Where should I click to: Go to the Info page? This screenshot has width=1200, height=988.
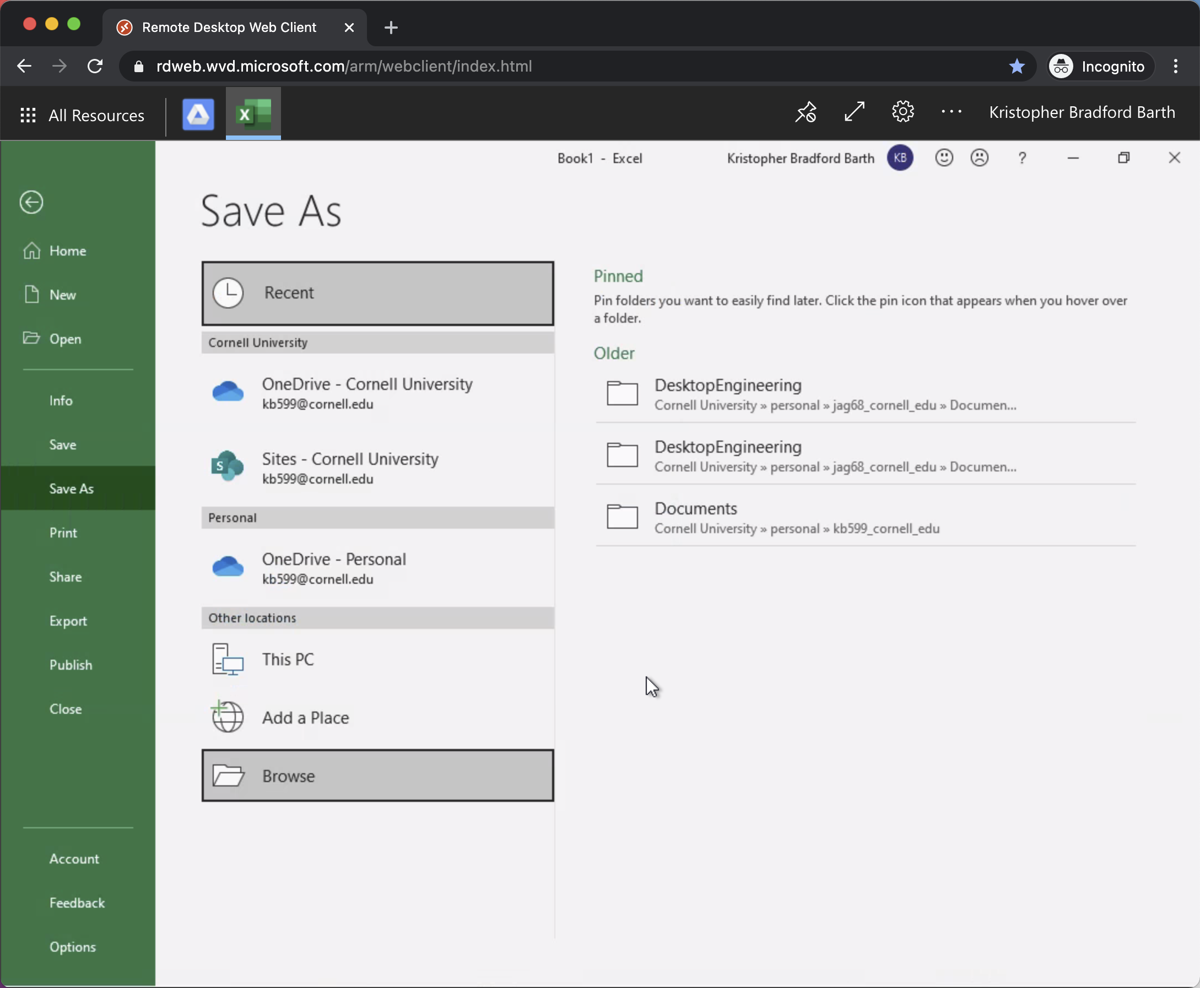(78, 401)
